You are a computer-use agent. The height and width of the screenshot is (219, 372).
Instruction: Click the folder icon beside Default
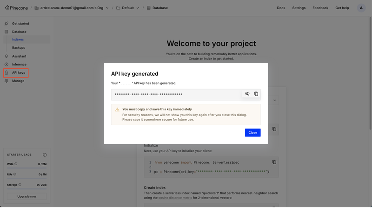pos(118,8)
